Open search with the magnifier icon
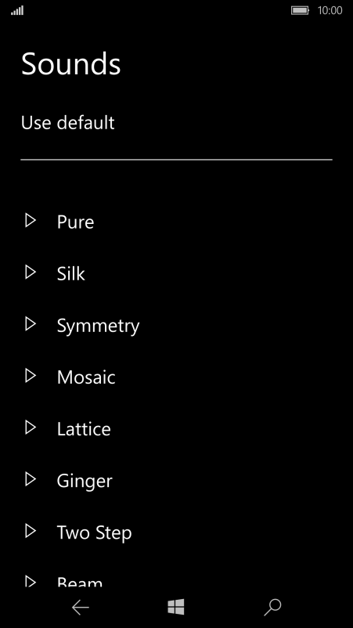The height and width of the screenshot is (628, 353). (x=272, y=608)
